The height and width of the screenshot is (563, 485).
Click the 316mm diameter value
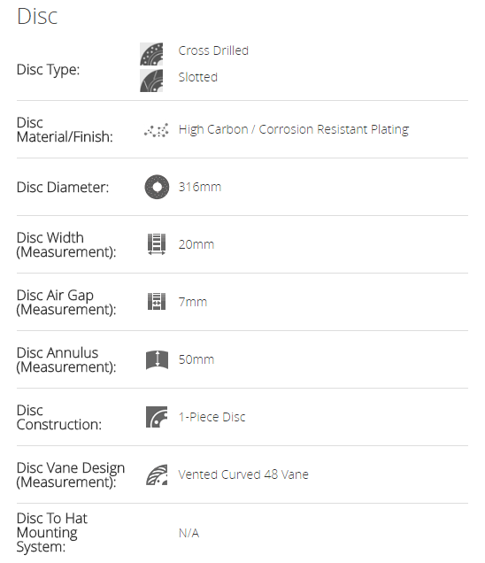[200, 187]
